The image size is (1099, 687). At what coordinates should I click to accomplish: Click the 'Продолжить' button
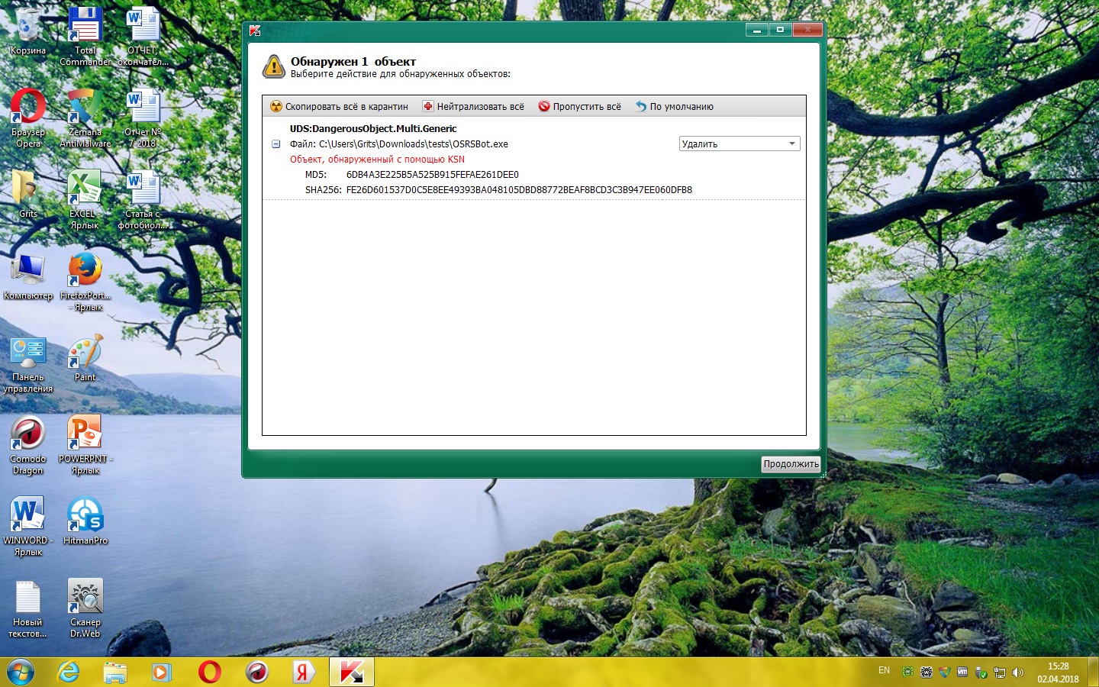pyautogui.click(x=791, y=464)
